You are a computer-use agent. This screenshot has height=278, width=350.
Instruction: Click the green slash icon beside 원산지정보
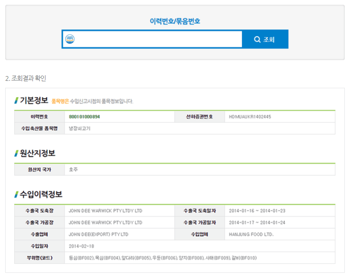point(16,153)
